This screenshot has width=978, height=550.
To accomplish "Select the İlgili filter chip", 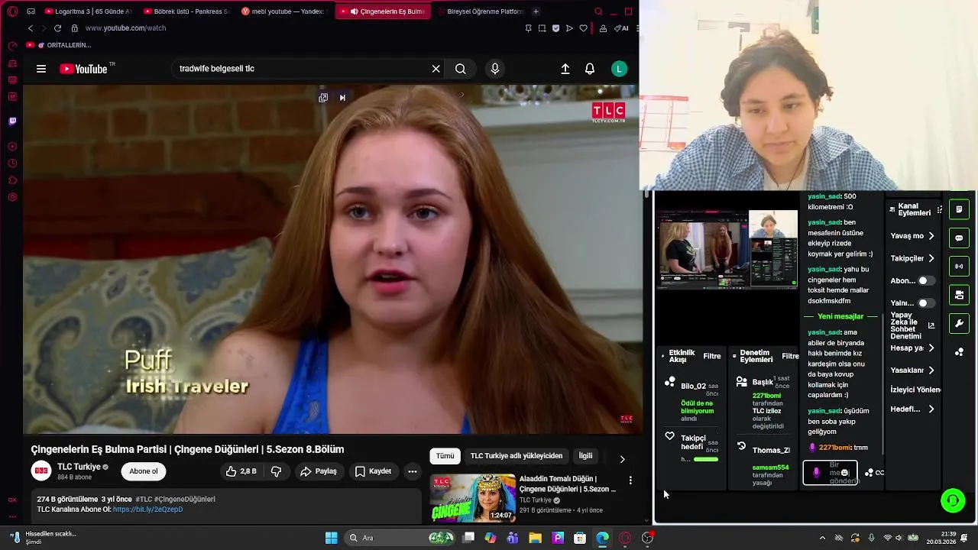I will [585, 456].
